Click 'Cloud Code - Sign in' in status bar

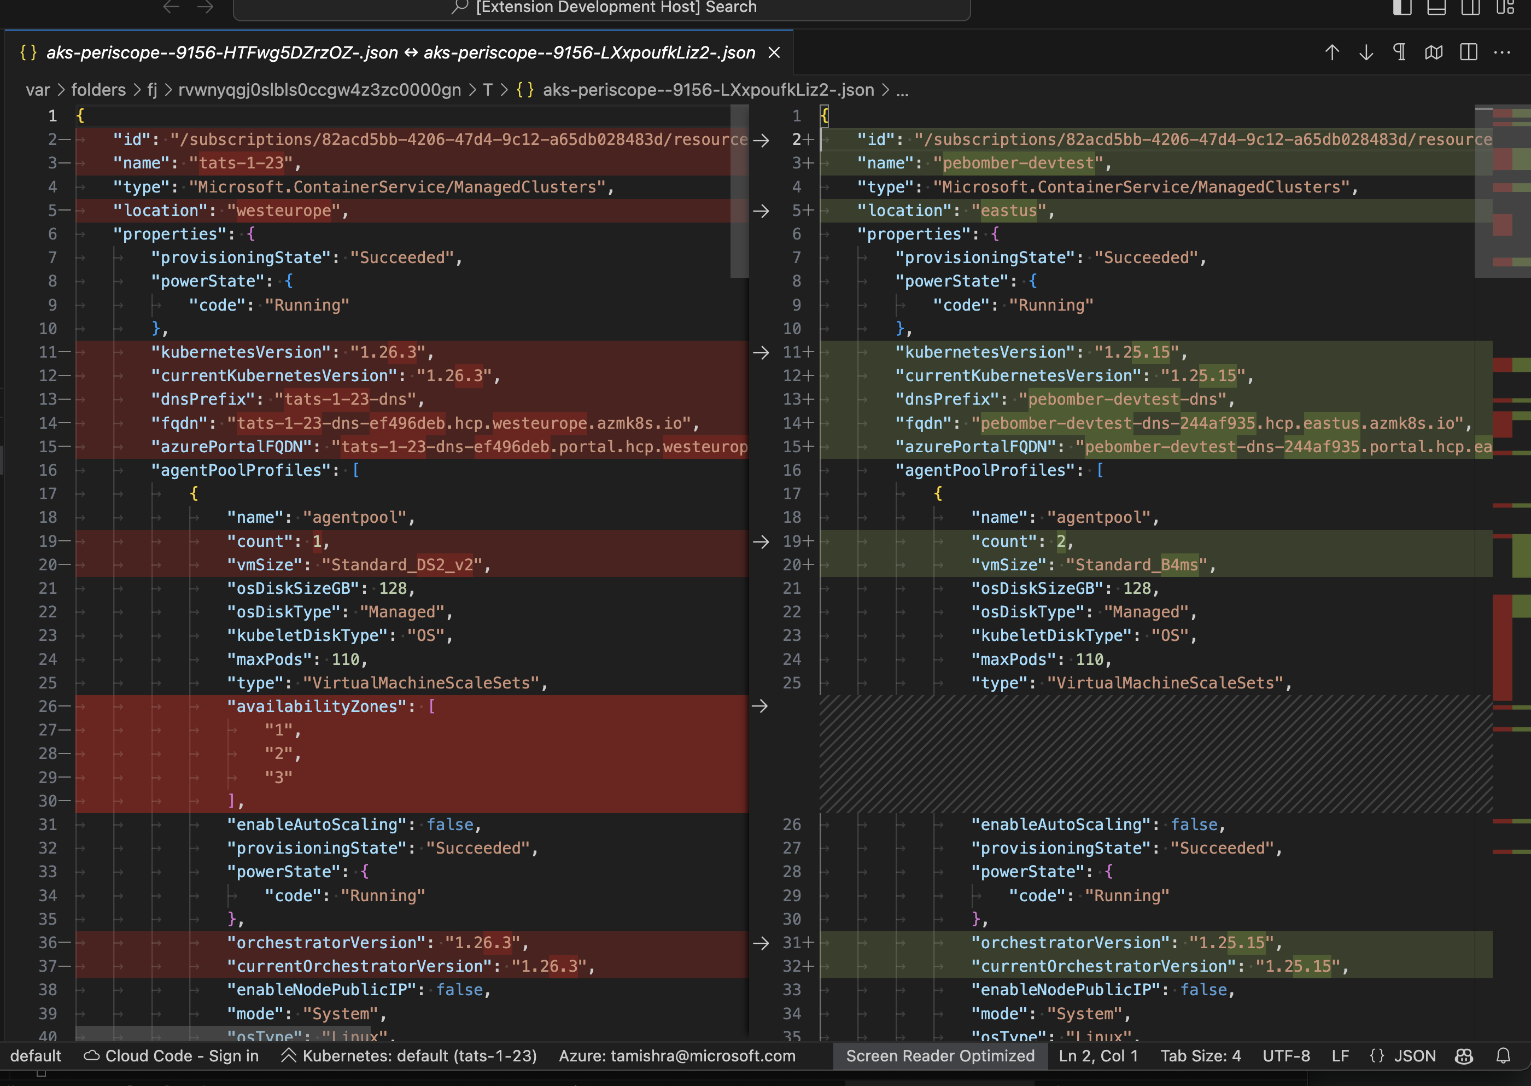[x=171, y=1056]
